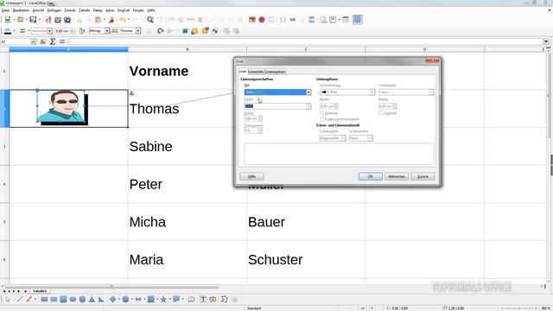Rotate the selected image

[x=161, y=31]
